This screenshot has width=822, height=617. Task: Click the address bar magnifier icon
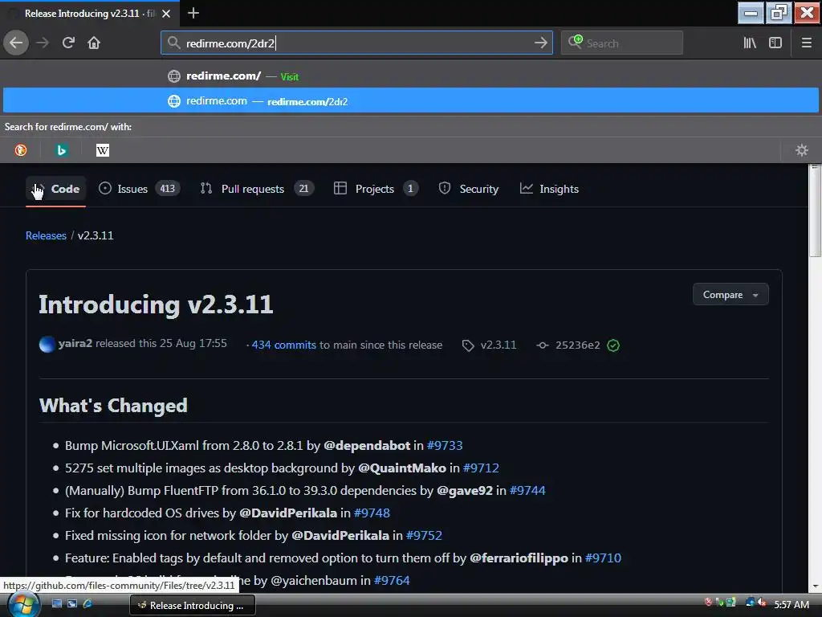click(174, 43)
